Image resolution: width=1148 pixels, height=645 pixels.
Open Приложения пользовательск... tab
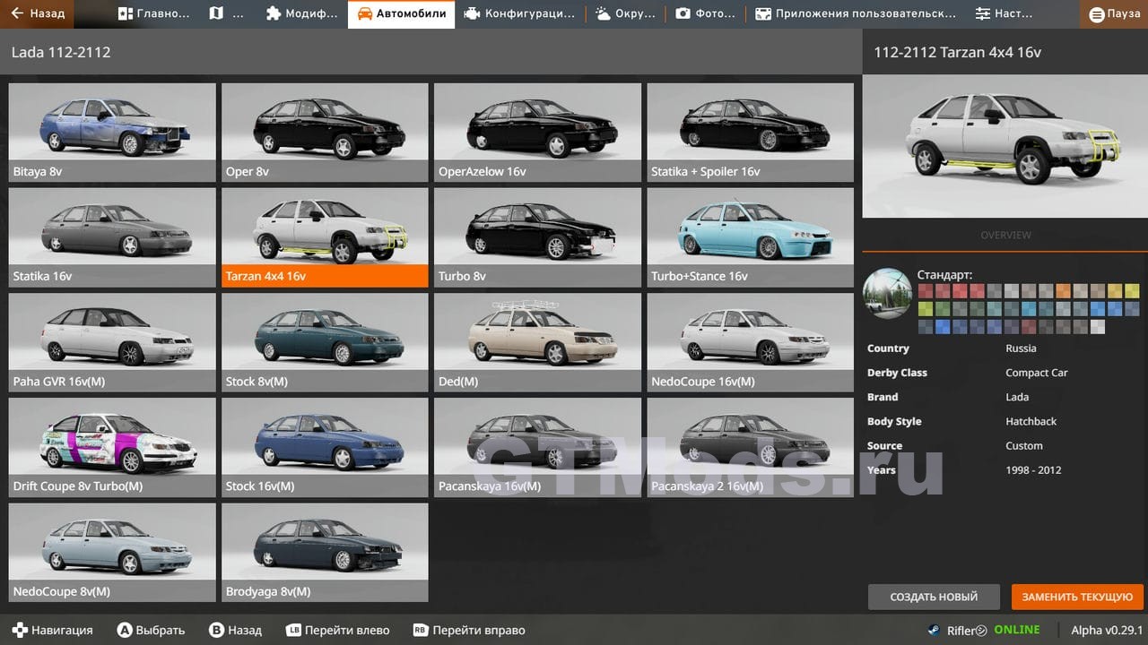(x=855, y=13)
